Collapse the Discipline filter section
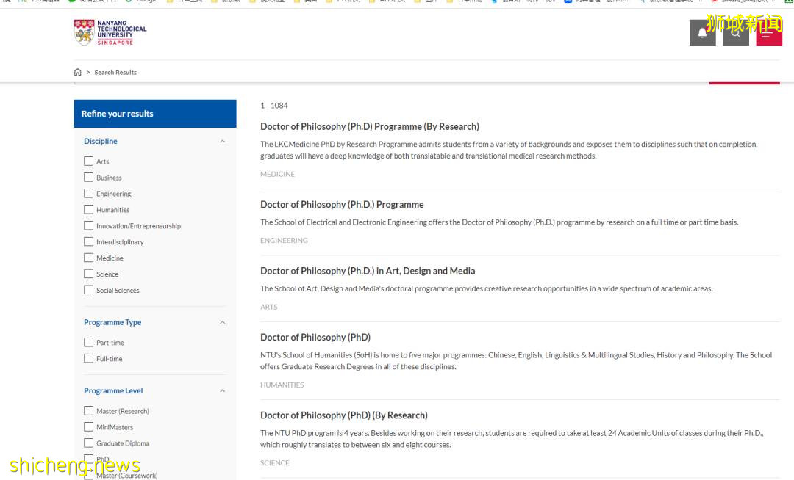Image resolution: width=794 pixels, height=480 pixels. pos(223,141)
